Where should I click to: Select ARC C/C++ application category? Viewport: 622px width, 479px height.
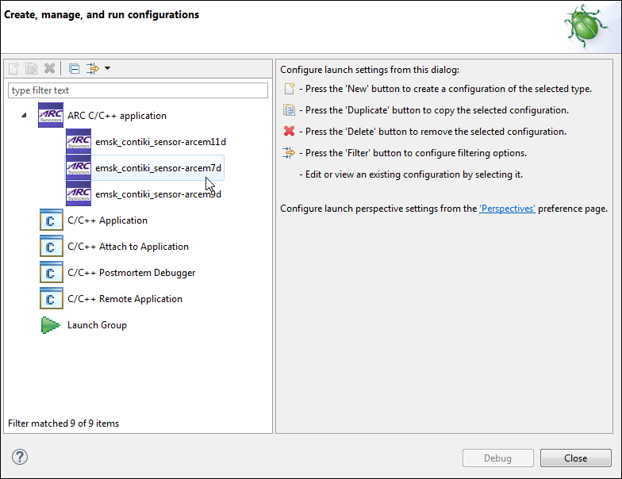tap(117, 116)
